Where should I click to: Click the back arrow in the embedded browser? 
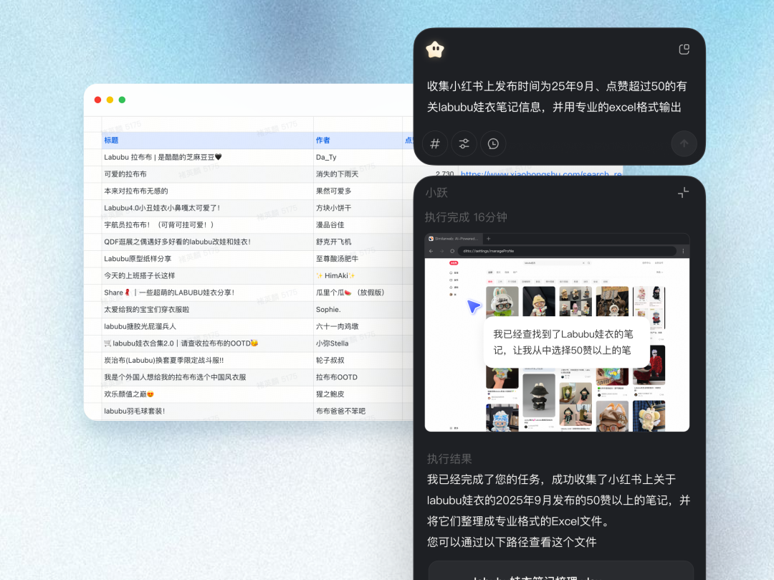[431, 251]
